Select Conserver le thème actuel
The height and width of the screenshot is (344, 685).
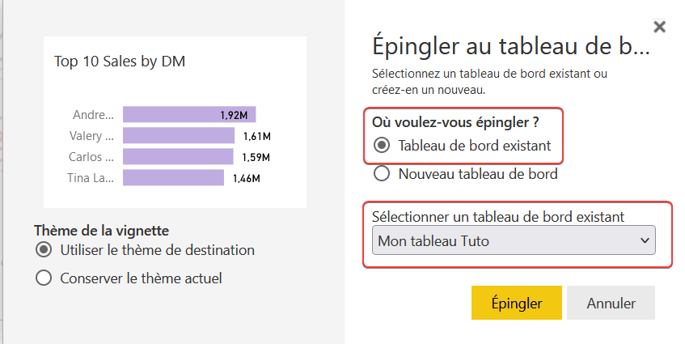point(44,278)
